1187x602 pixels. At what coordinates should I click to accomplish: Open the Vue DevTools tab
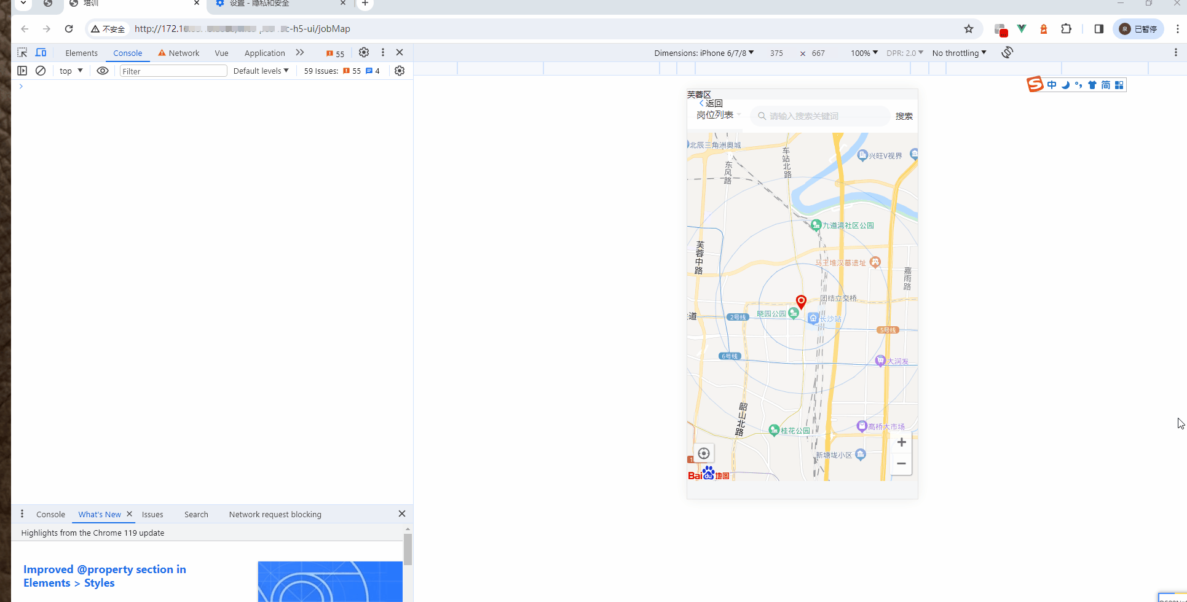(x=222, y=53)
